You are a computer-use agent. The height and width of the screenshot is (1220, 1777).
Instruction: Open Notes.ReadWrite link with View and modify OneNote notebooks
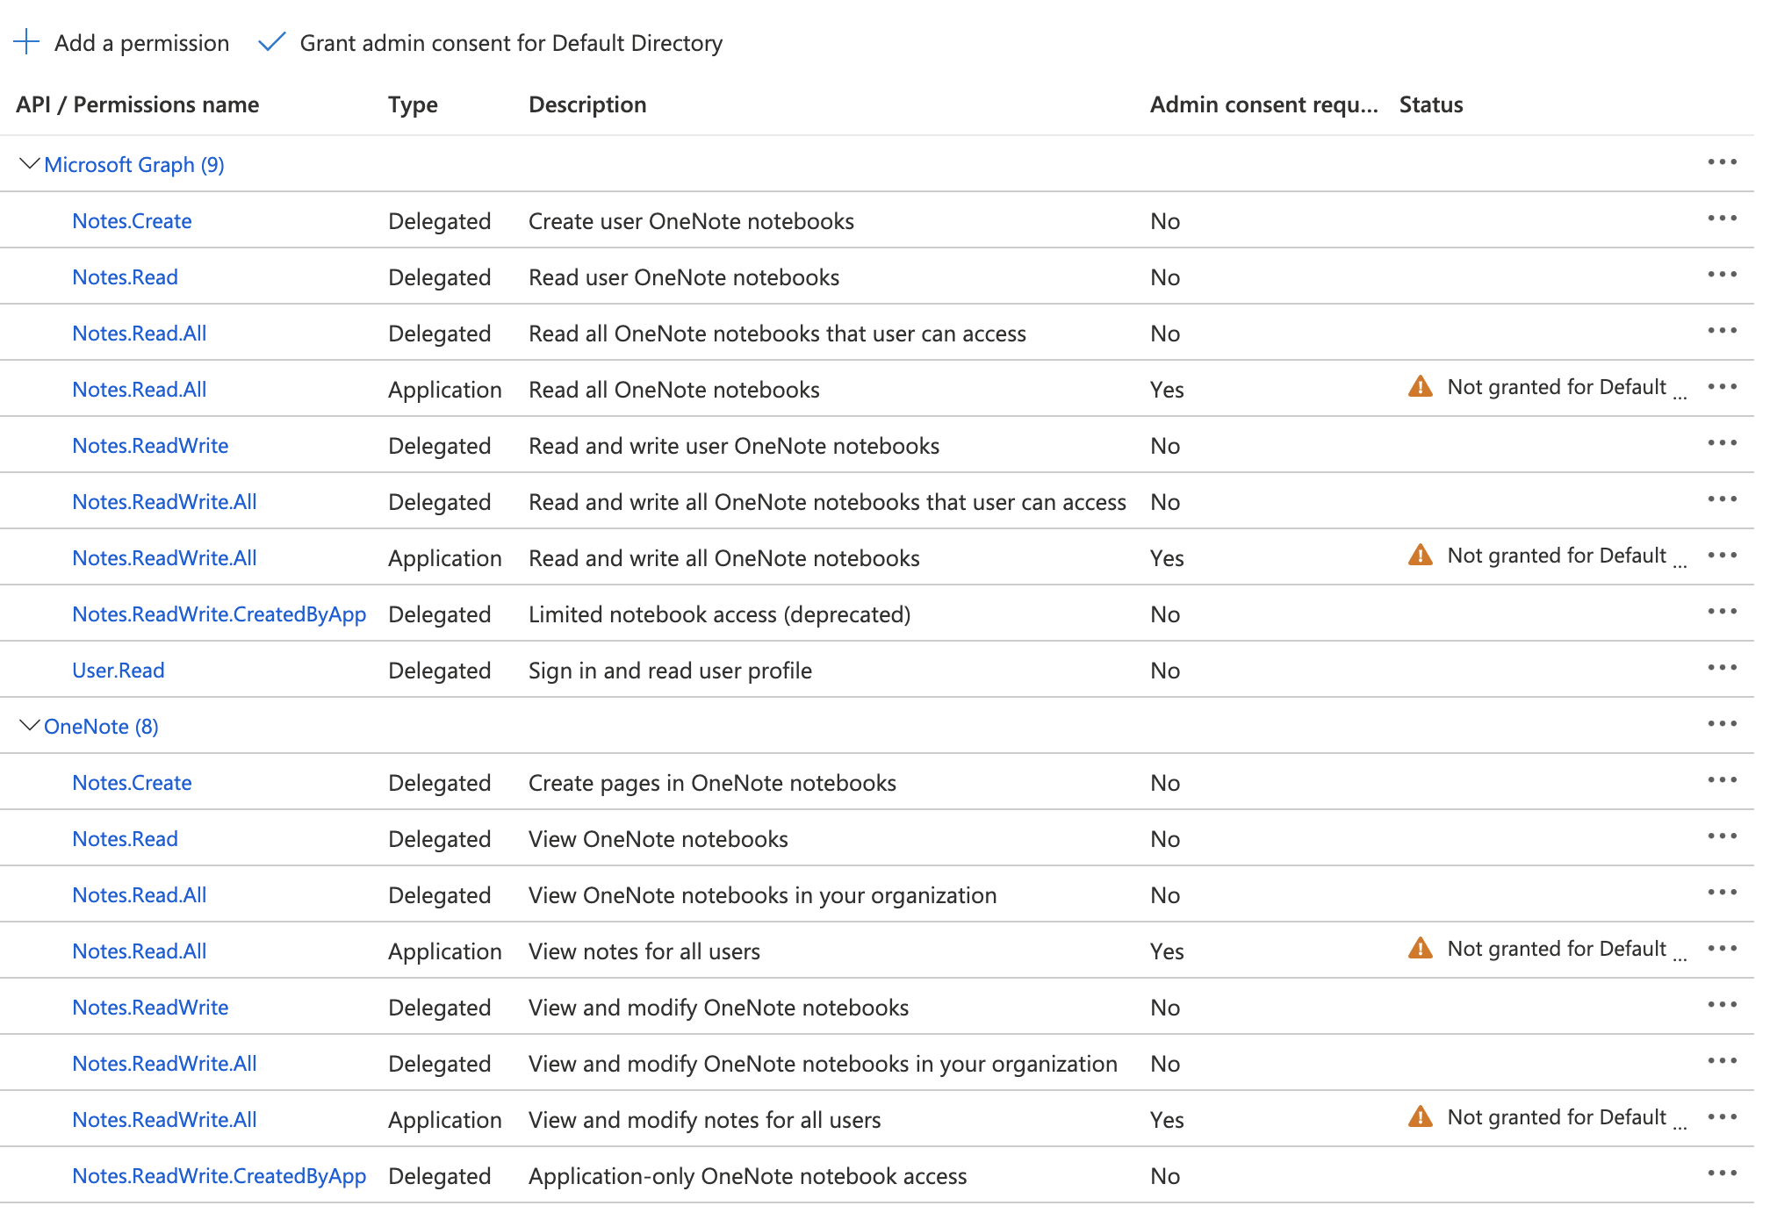point(150,1008)
